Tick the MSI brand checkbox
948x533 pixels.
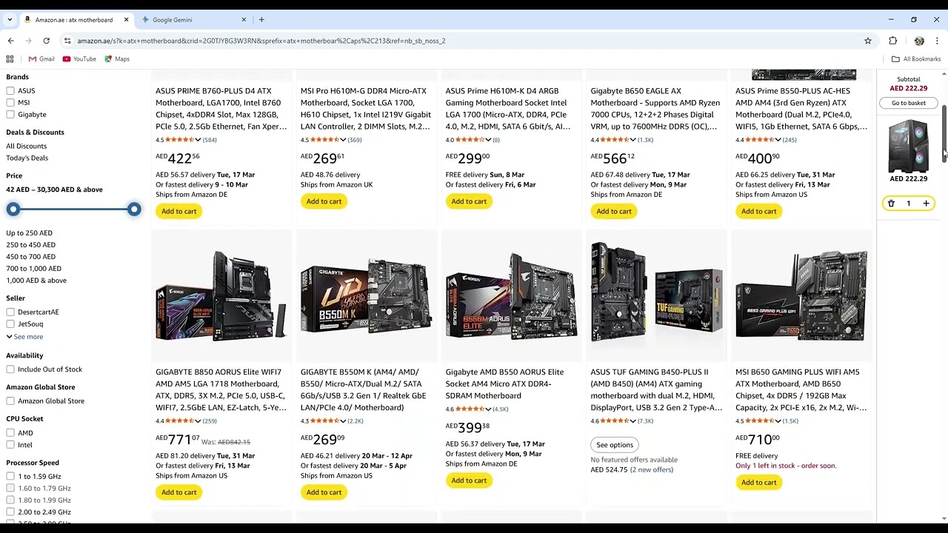(10, 103)
